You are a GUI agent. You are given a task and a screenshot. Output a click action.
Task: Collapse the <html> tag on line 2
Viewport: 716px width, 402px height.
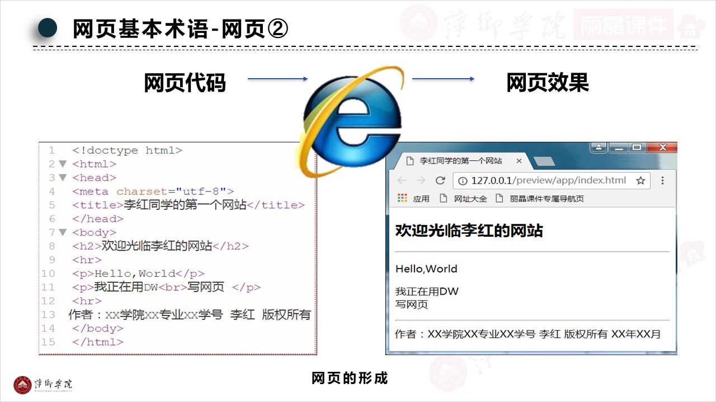pos(63,164)
